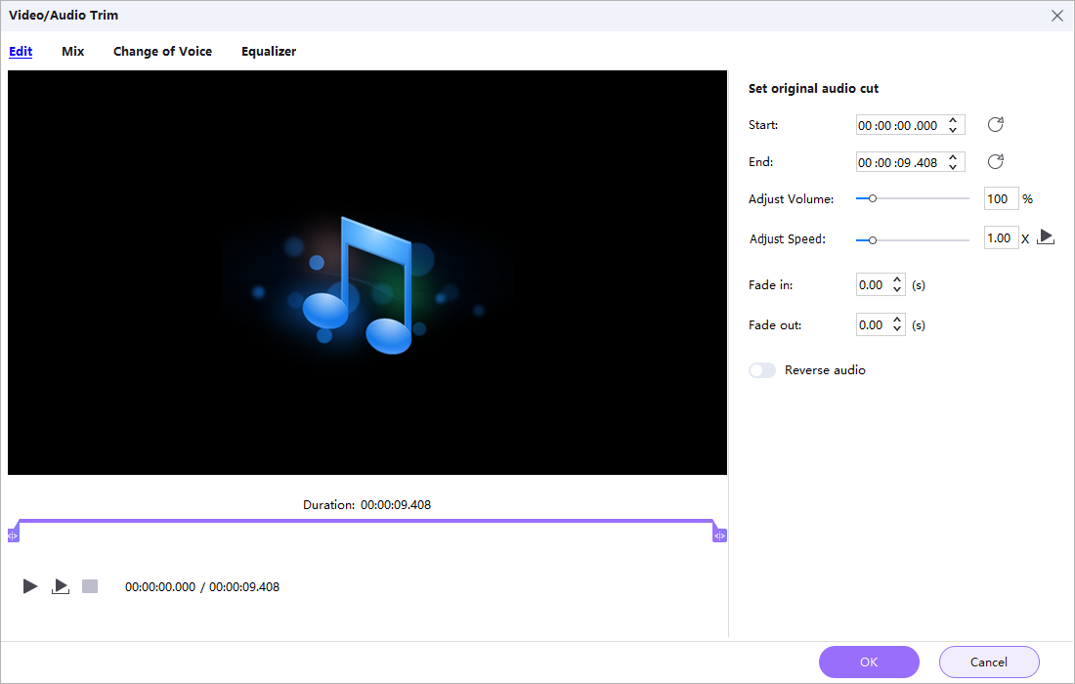The image size is (1075, 684).
Task: Decrease the Fade in duration
Action: pos(897,289)
